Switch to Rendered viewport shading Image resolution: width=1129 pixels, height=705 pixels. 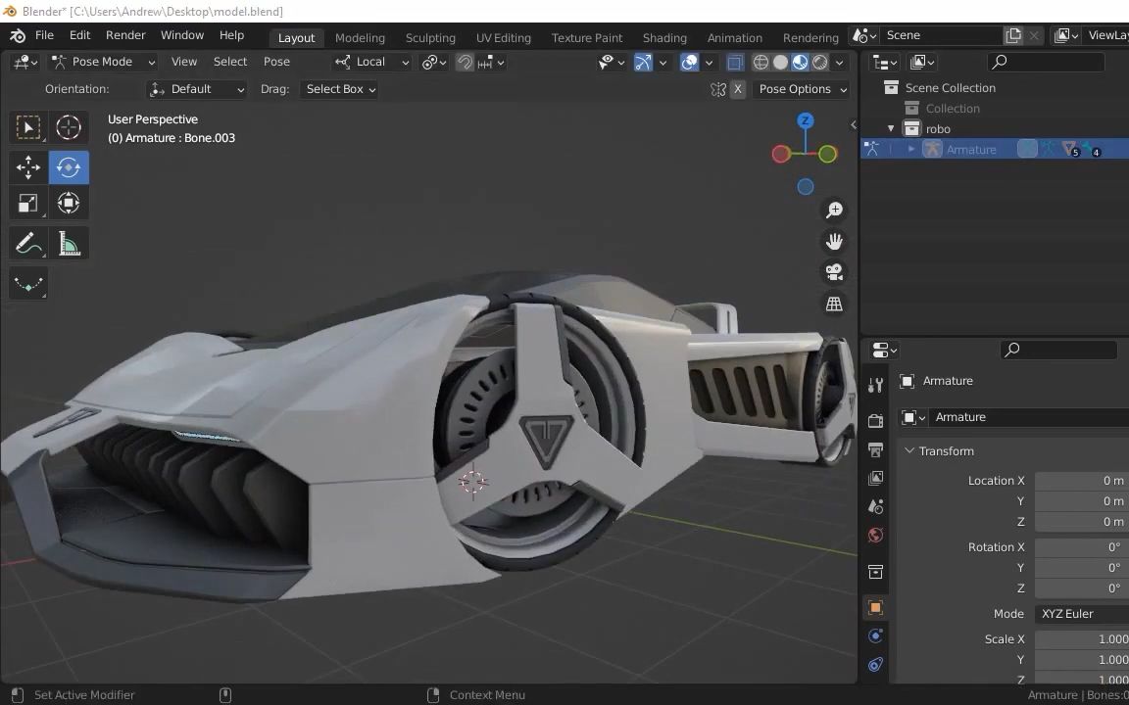820,62
